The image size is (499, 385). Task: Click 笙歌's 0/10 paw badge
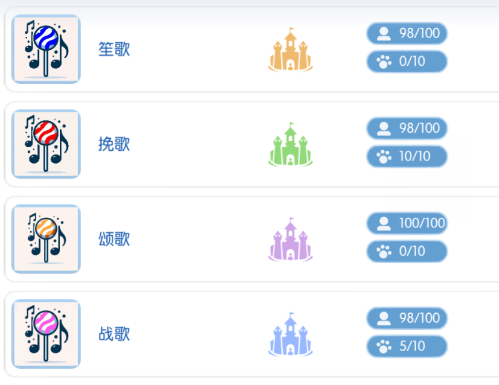tap(407, 62)
